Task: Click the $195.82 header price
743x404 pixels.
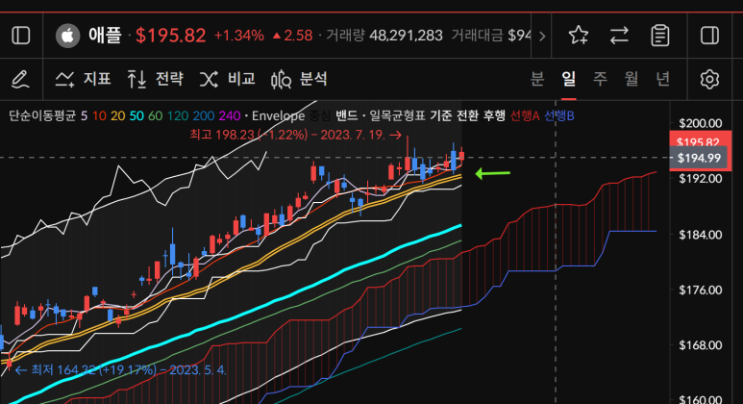Action: point(170,36)
